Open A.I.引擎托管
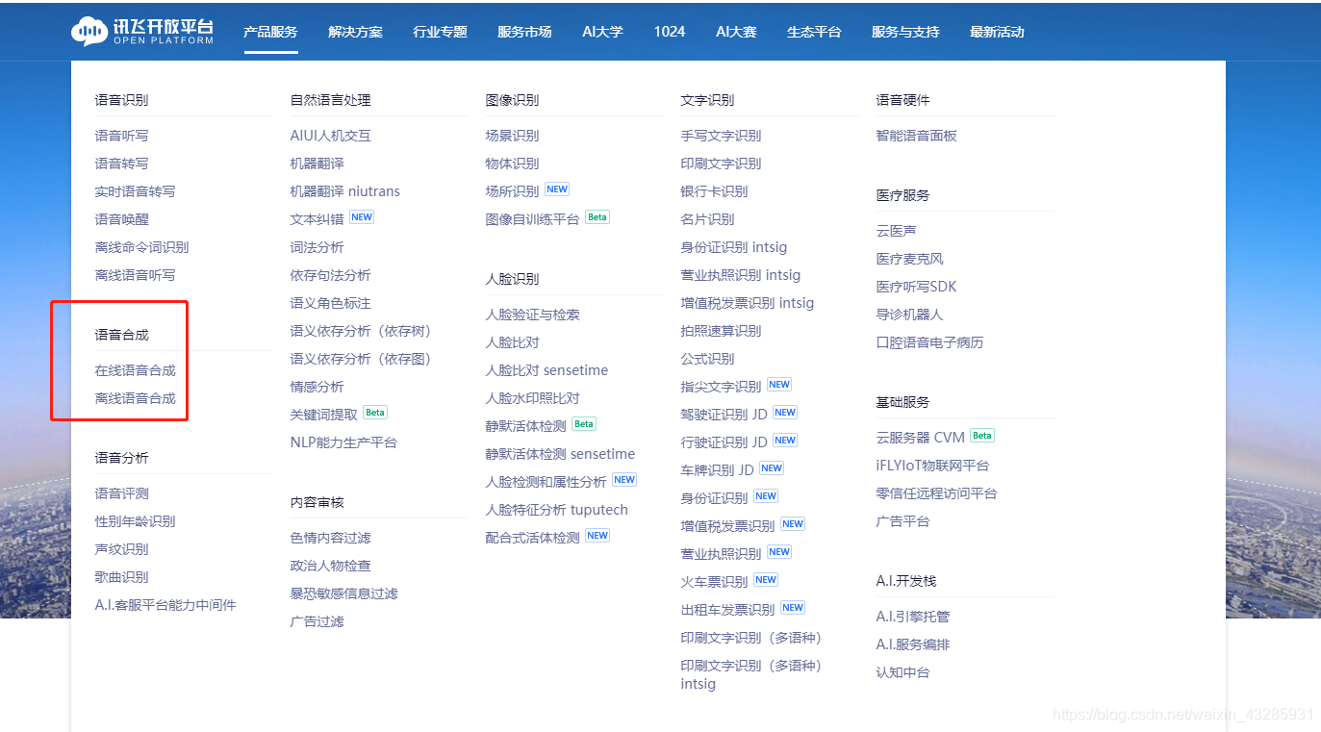The image size is (1321, 732). pyautogui.click(x=913, y=617)
